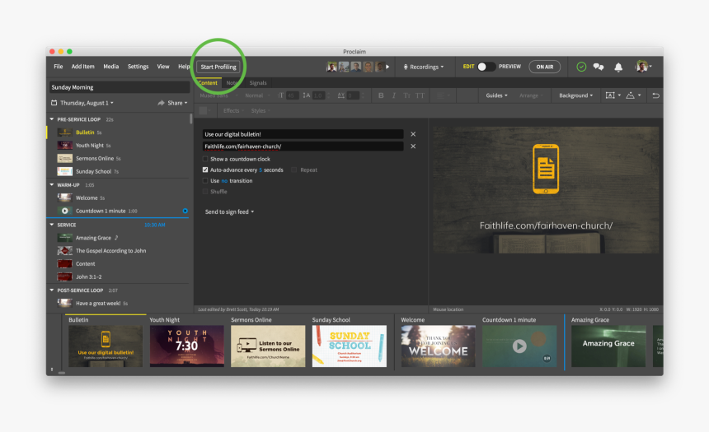
Task: Switch to the Signals tab
Action: click(x=258, y=83)
